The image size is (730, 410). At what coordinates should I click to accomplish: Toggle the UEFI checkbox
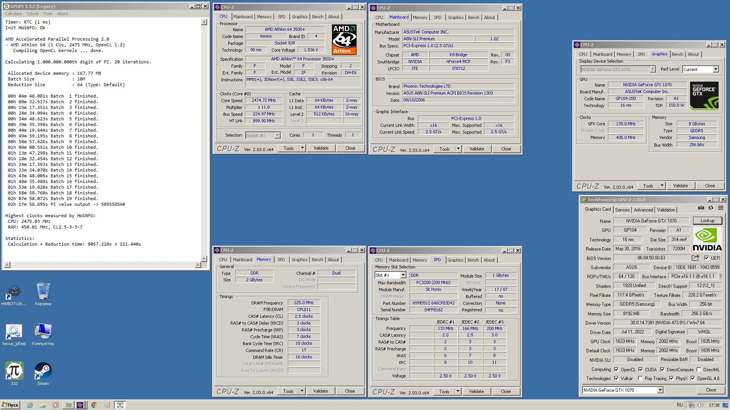tap(706, 258)
